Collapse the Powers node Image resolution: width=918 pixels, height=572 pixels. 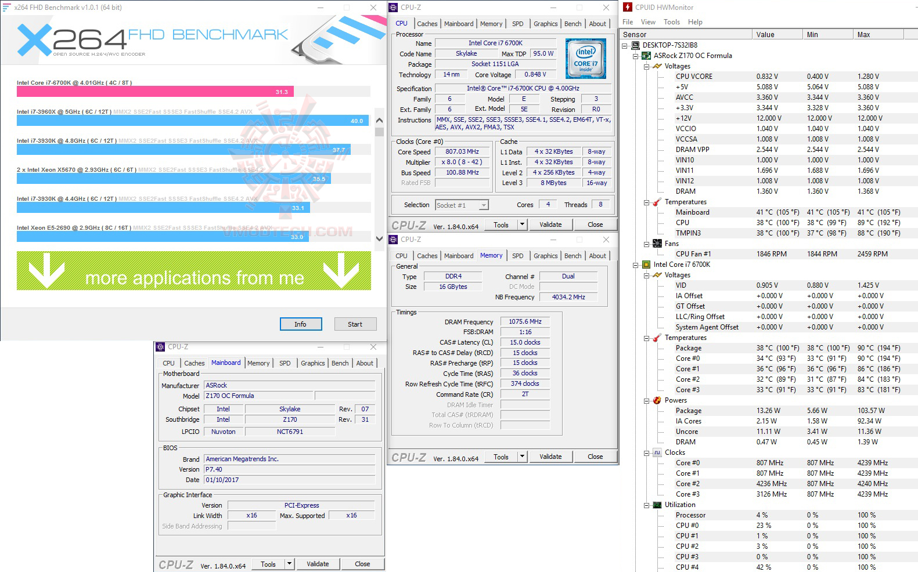tap(647, 400)
